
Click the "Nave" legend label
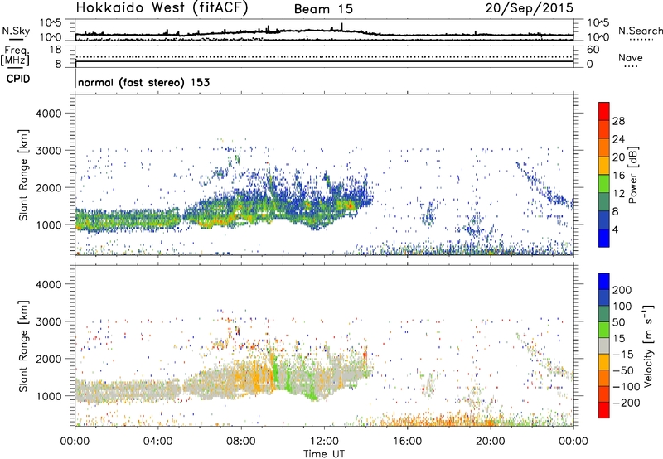(630, 57)
